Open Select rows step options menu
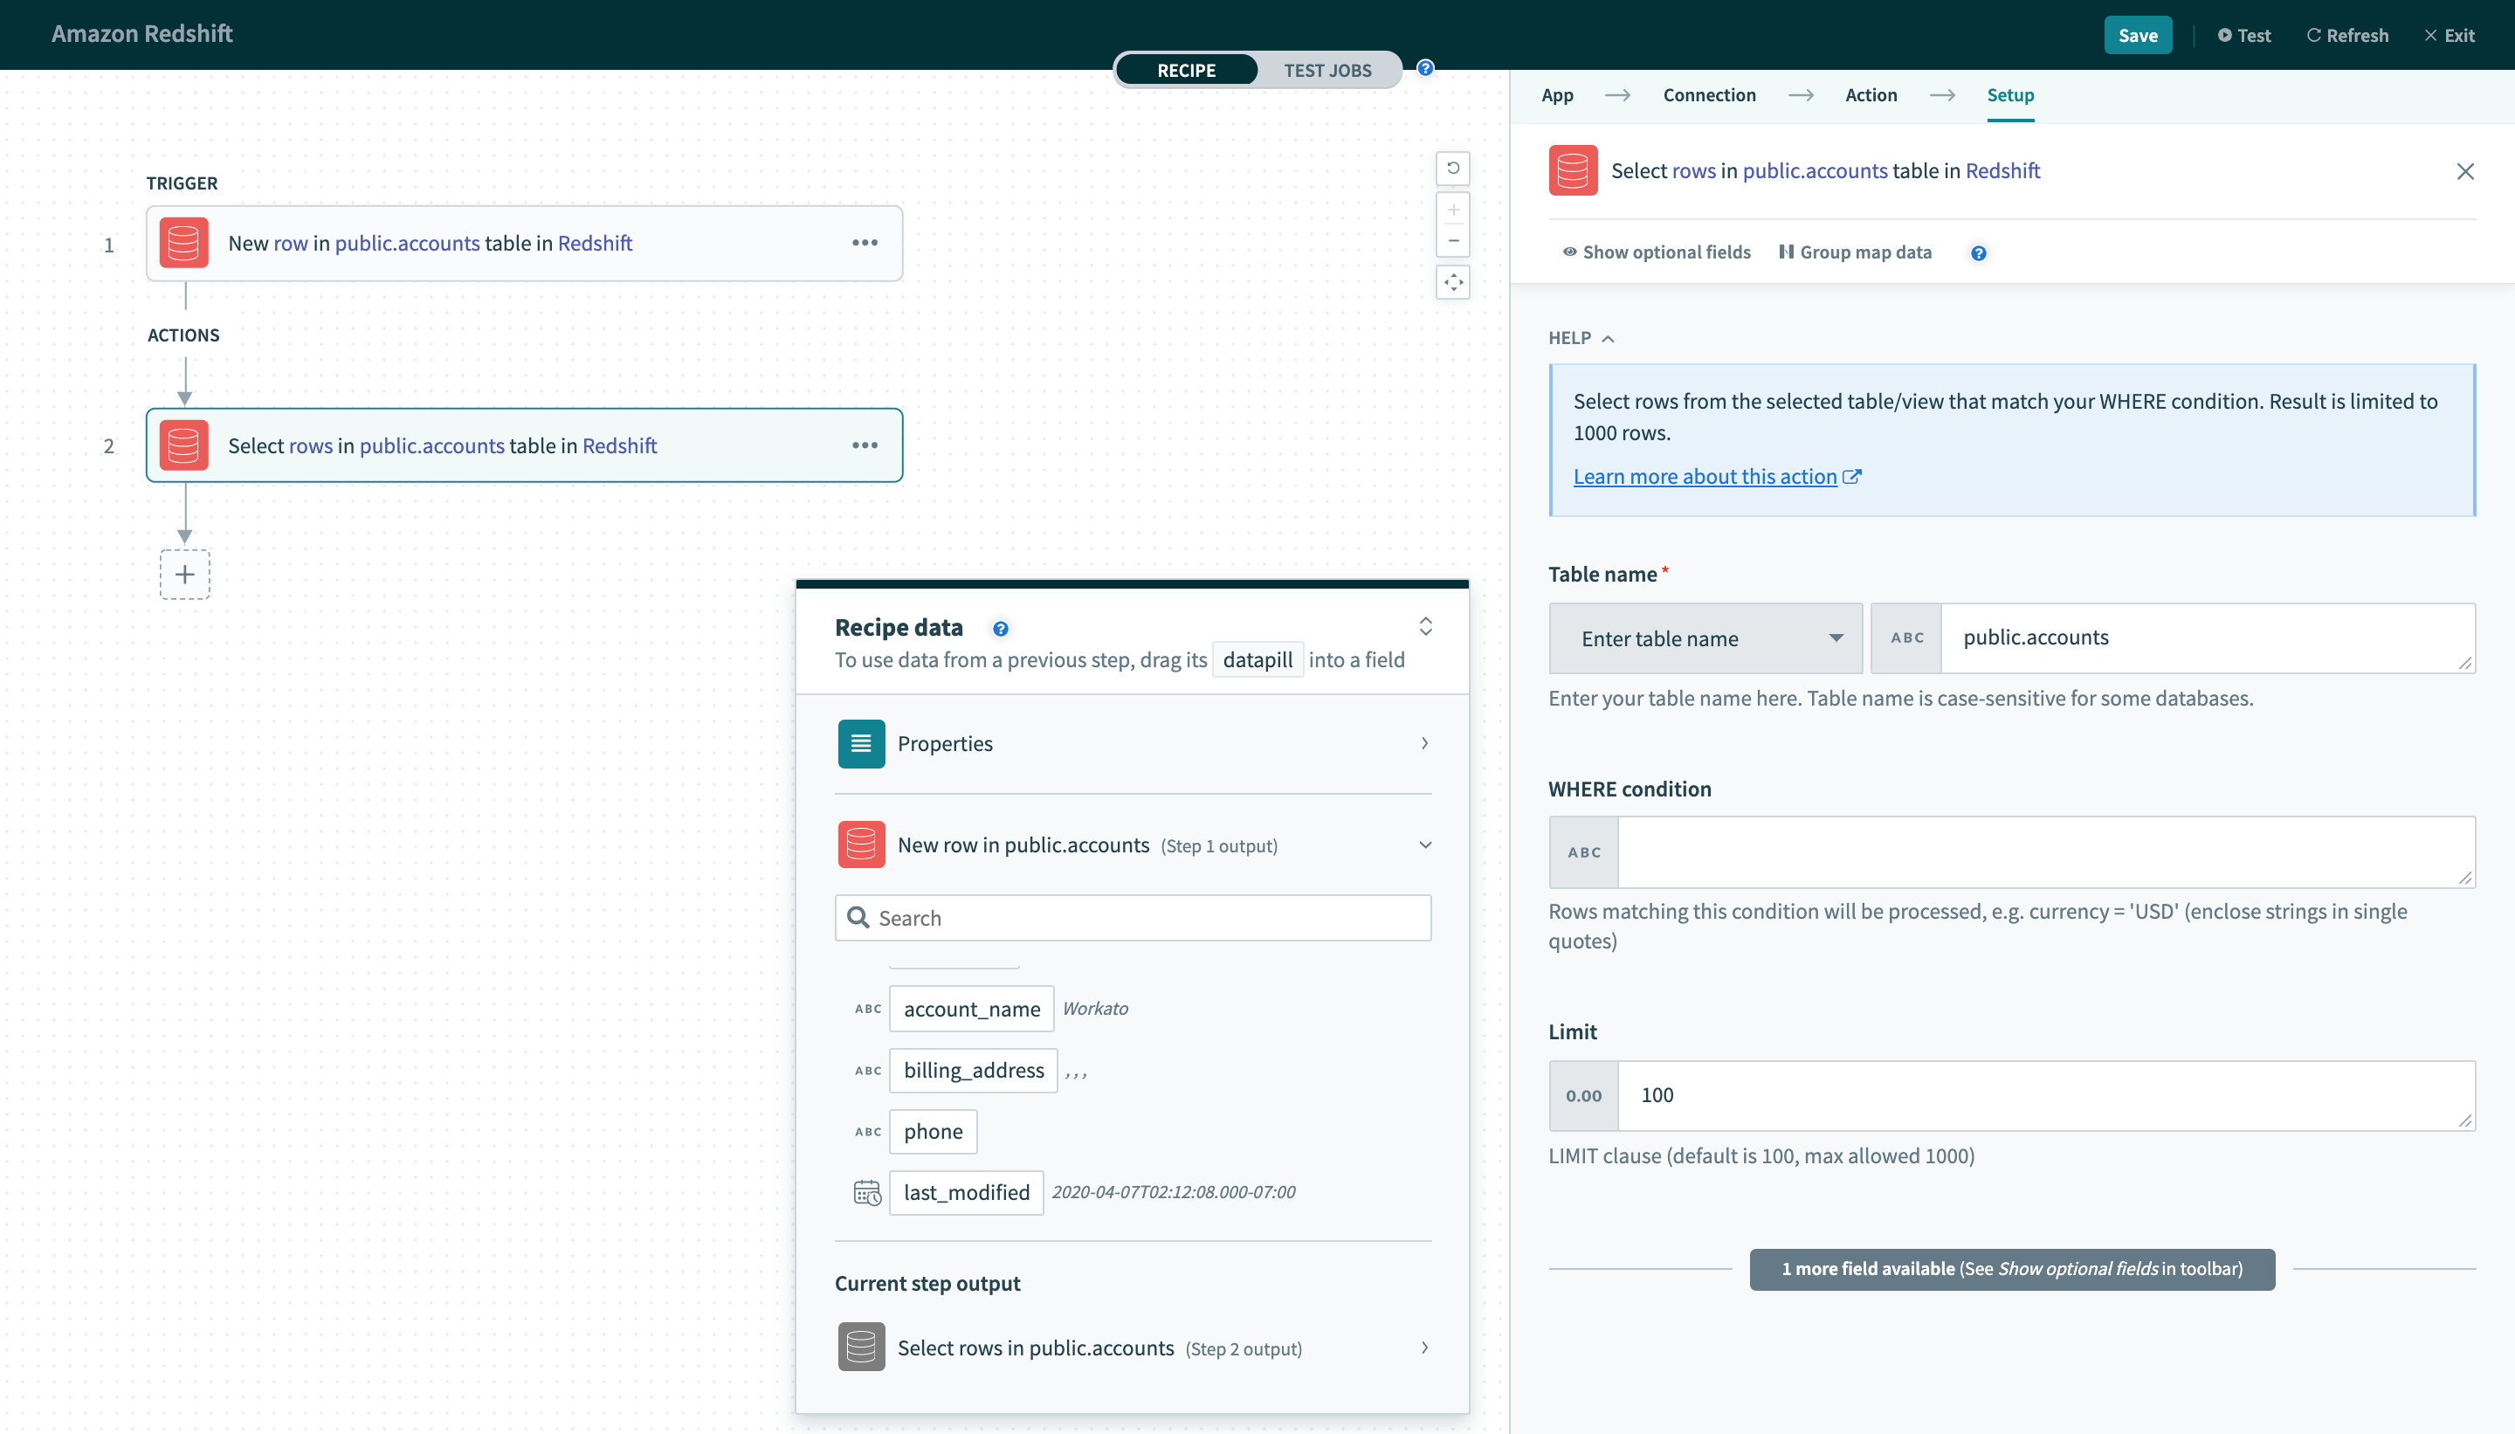The width and height of the screenshot is (2515, 1434). (864, 445)
